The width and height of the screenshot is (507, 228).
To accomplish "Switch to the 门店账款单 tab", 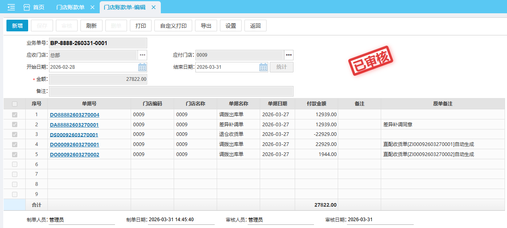I will tap(70, 7).
